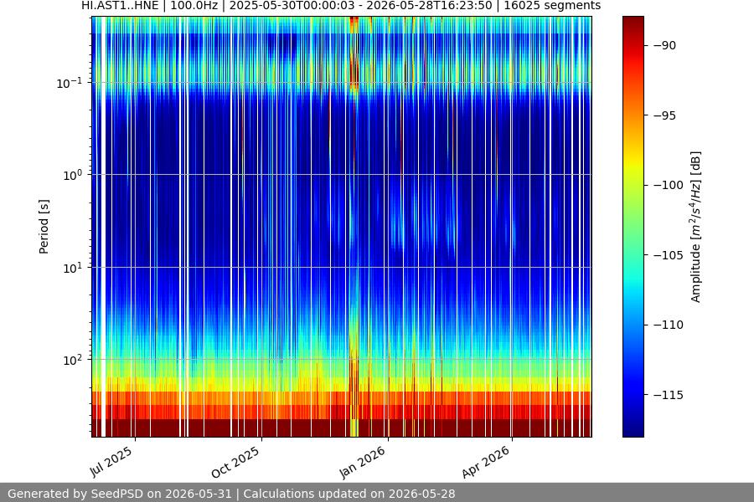This screenshot has width=754, height=502.
Task: Click the plot title starting with HI.AST1..HNE
Action: (x=341, y=6)
